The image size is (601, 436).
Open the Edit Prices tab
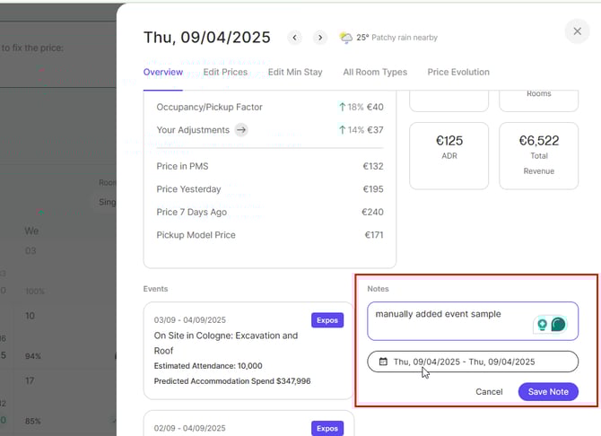click(225, 73)
